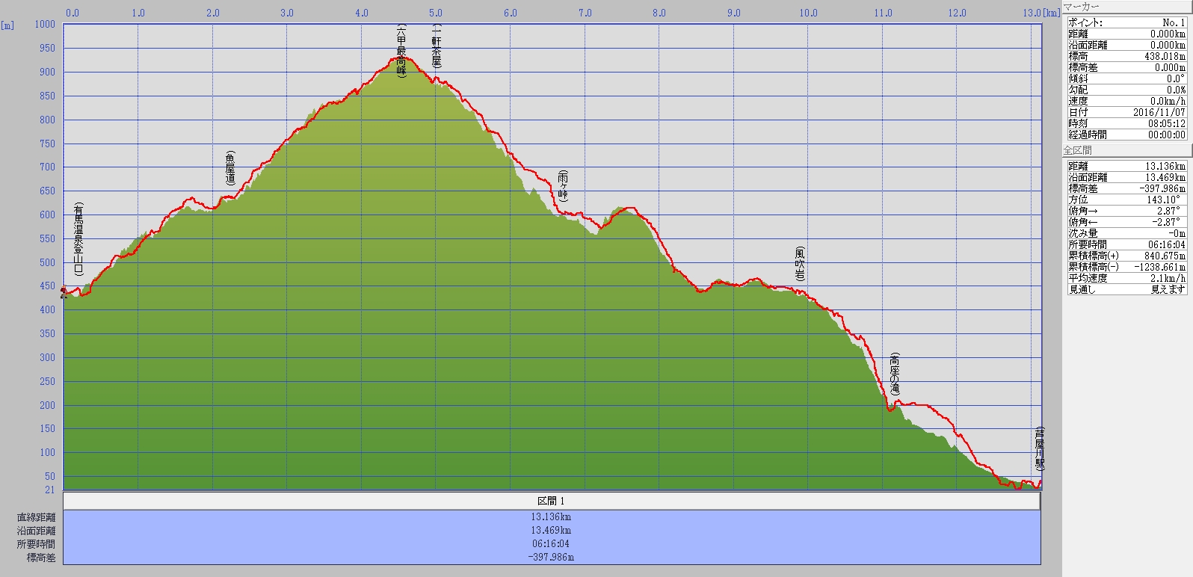Click the 一軒茶屋 waypoint label
Image resolution: width=1193 pixels, height=577 pixels.
pyautogui.click(x=437, y=46)
